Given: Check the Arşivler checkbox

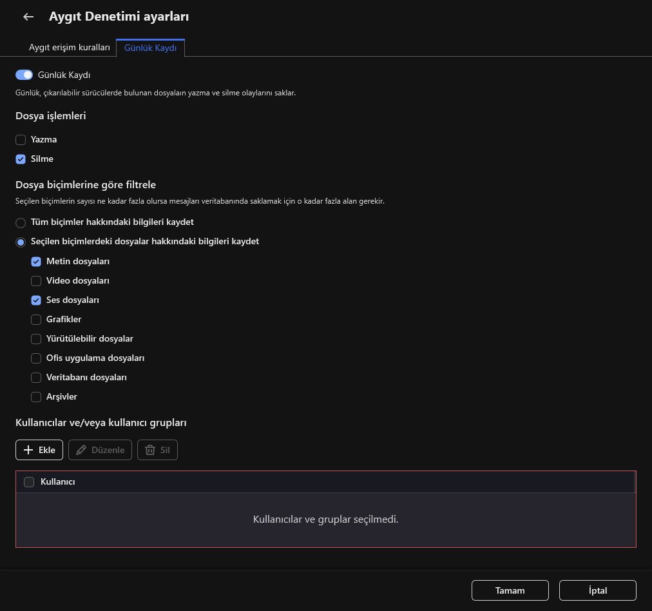Looking at the screenshot, I should point(36,397).
